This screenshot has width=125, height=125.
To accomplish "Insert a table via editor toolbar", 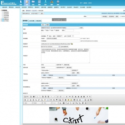I will click(x=74, y=100).
